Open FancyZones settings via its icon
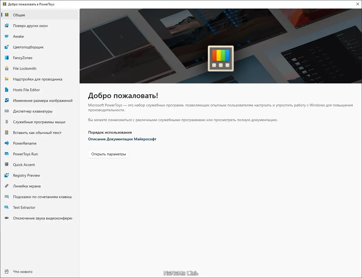This screenshot has height=278, width=362. [6, 58]
